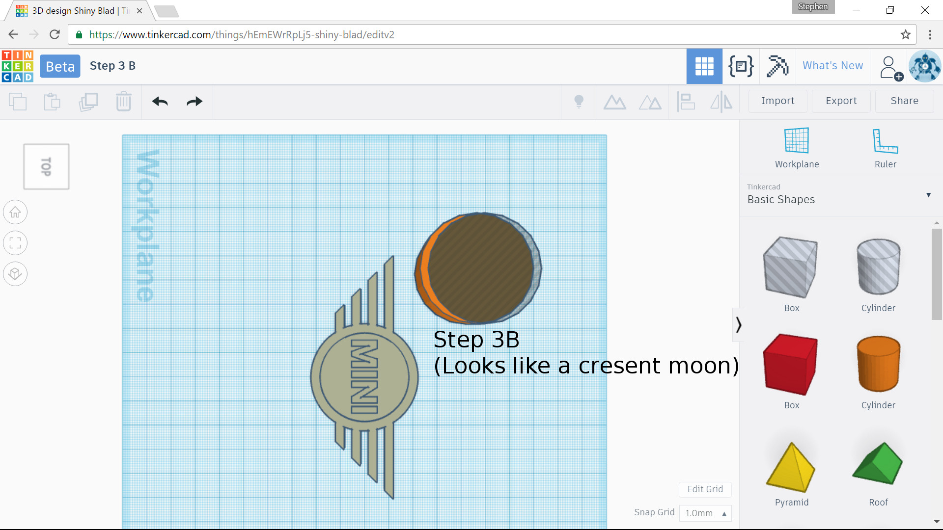Click the Delete trash icon
This screenshot has width=943, height=530.
pyautogui.click(x=124, y=102)
